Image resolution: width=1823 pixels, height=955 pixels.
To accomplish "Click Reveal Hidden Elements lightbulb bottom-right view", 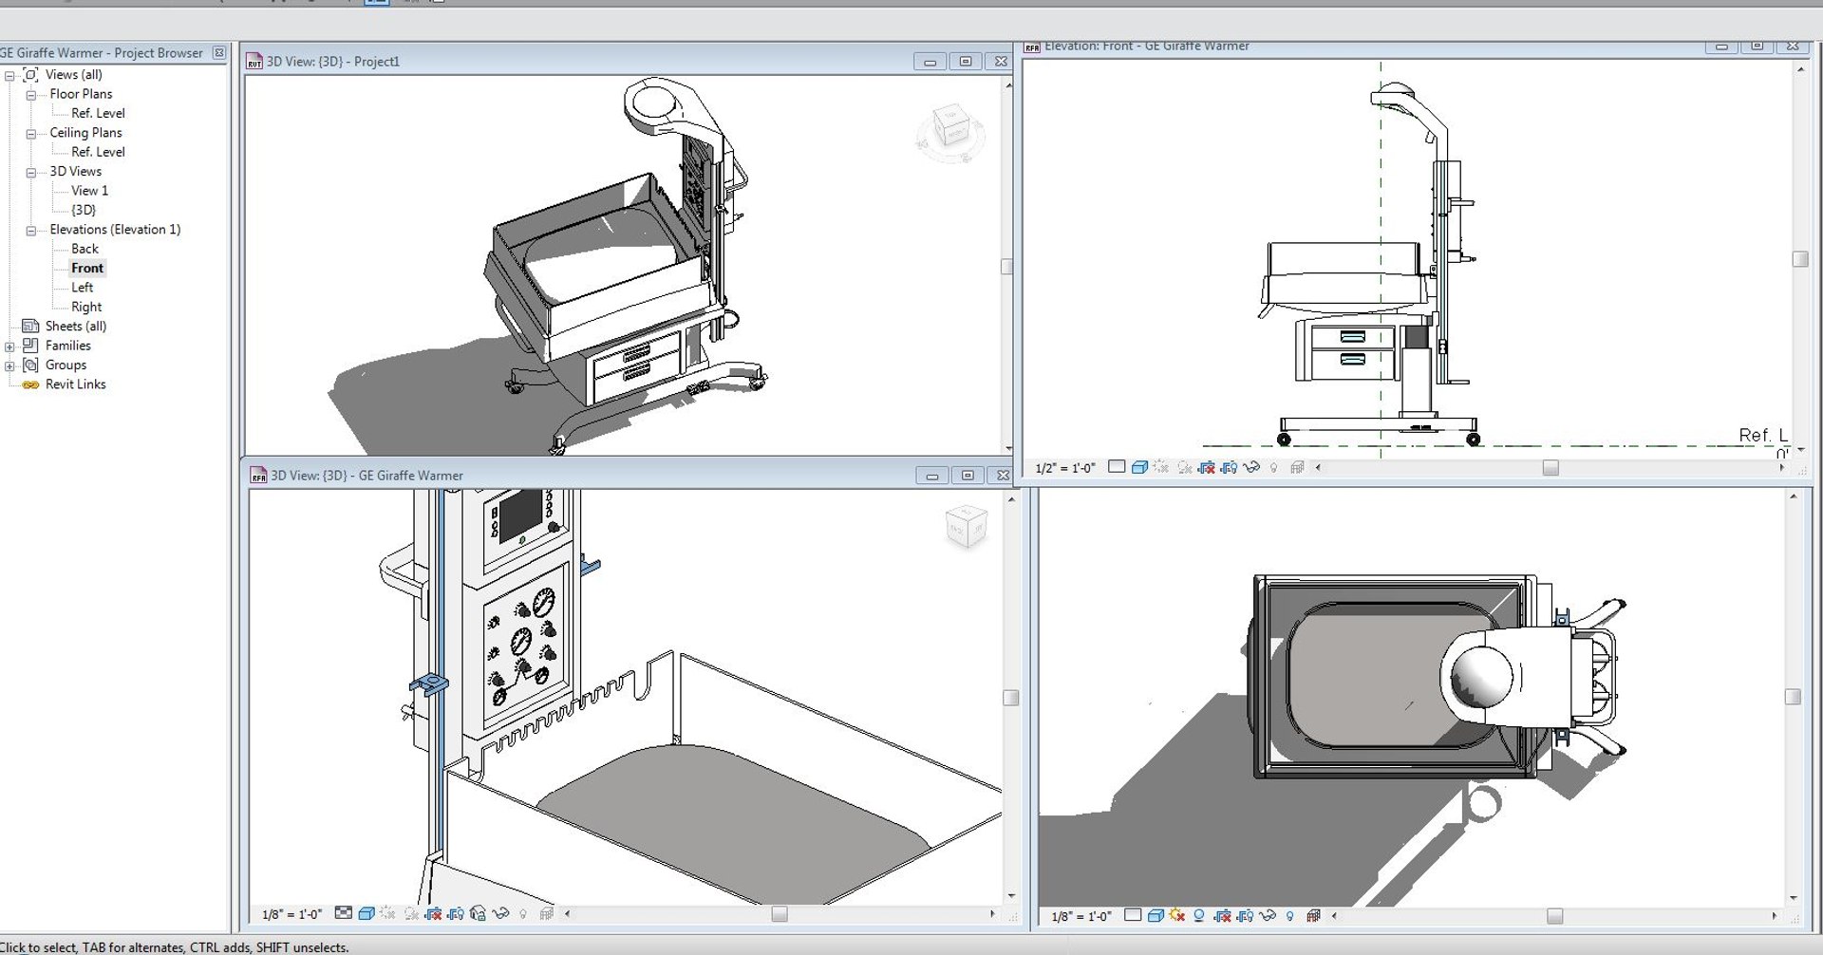I will (x=1289, y=916).
